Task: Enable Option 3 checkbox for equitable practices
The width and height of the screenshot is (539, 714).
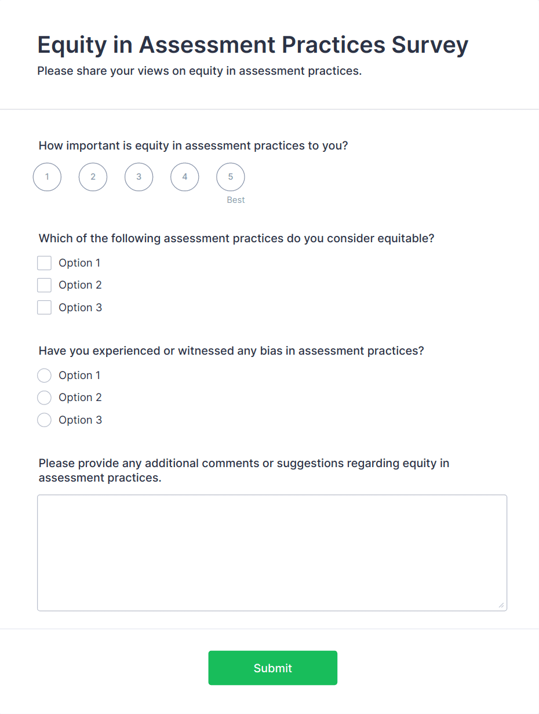Action: point(45,308)
